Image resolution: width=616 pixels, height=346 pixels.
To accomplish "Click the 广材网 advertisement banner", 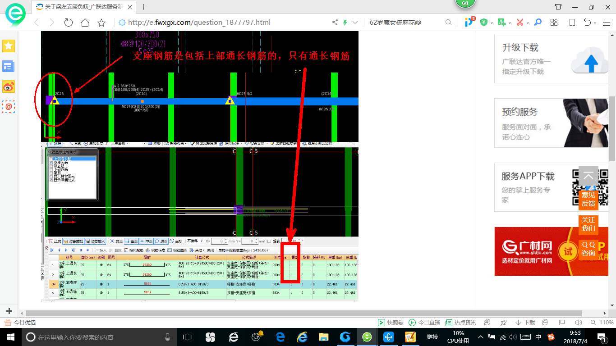I will pos(552,251).
